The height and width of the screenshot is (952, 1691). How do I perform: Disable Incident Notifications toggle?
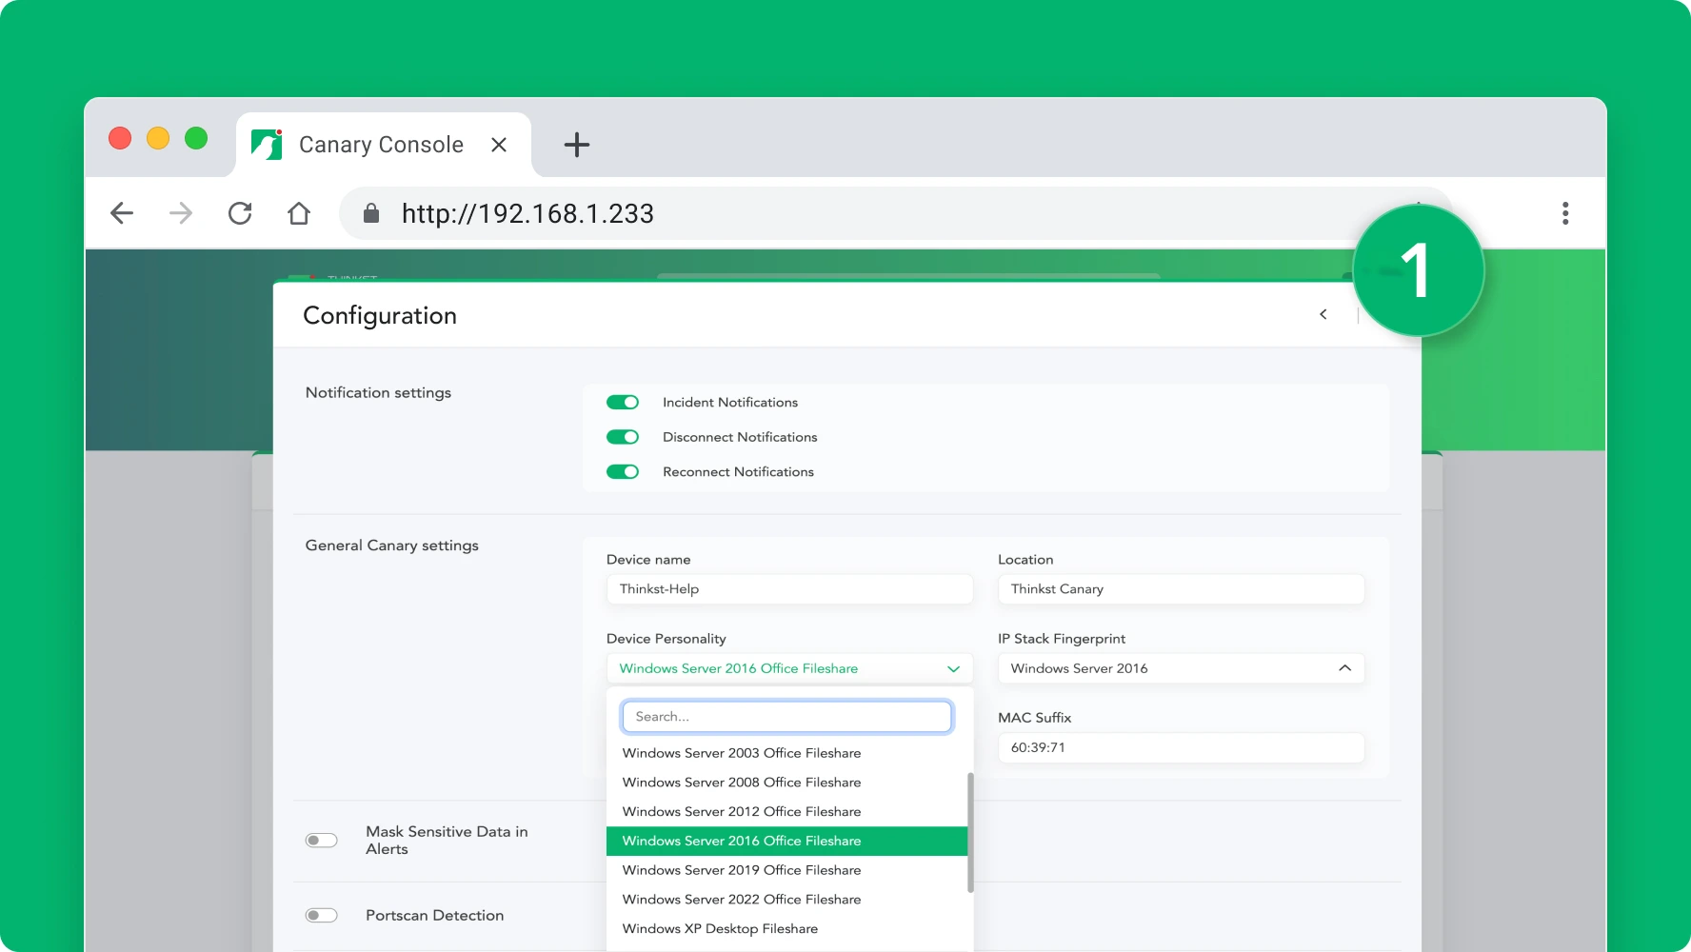pos(623,403)
